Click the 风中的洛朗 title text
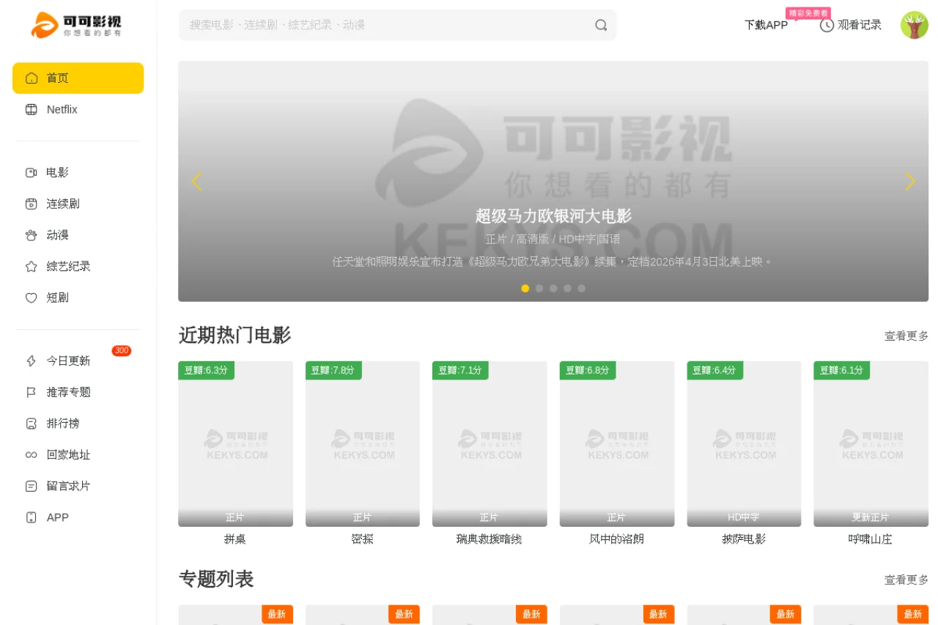Image resolution: width=938 pixels, height=625 pixels. pyautogui.click(x=617, y=539)
